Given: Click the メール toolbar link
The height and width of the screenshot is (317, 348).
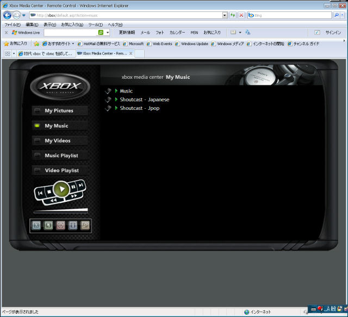Looking at the screenshot, I should (x=145, y=33).
